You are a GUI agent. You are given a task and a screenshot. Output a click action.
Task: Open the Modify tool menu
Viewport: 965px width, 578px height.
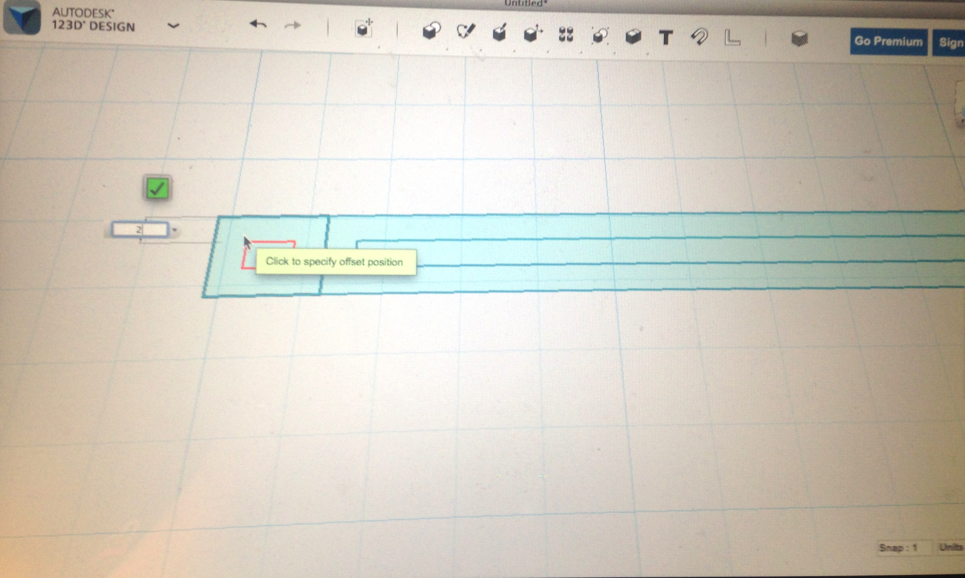pyautogui.click(x=533, y=33)
